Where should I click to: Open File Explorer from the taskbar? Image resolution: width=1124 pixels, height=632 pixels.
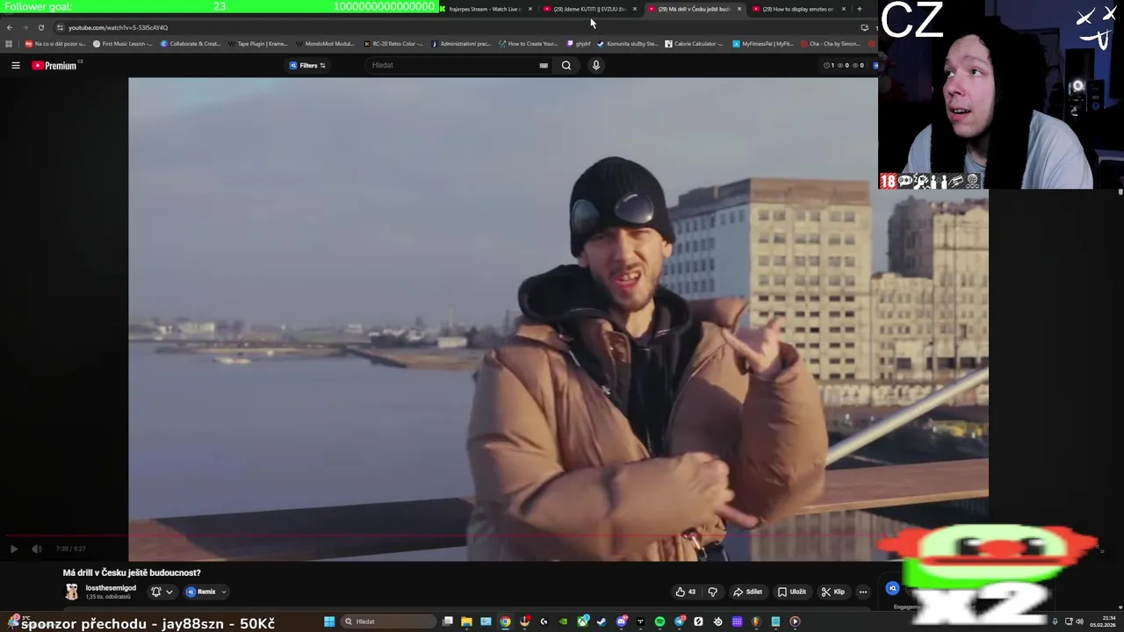[466, 621]
